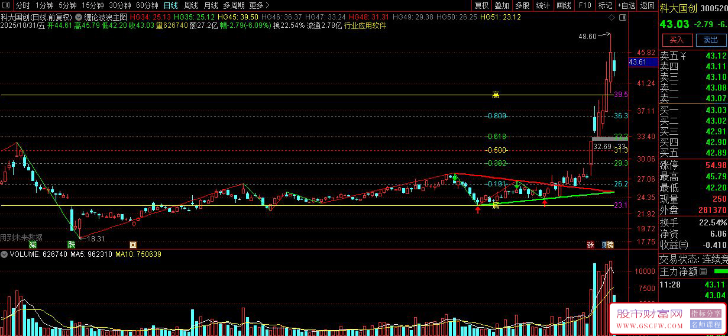Open the list icon beside 主力净额
Image resolution: width=728 pixels, height=336 pixels.
(703, 272)
